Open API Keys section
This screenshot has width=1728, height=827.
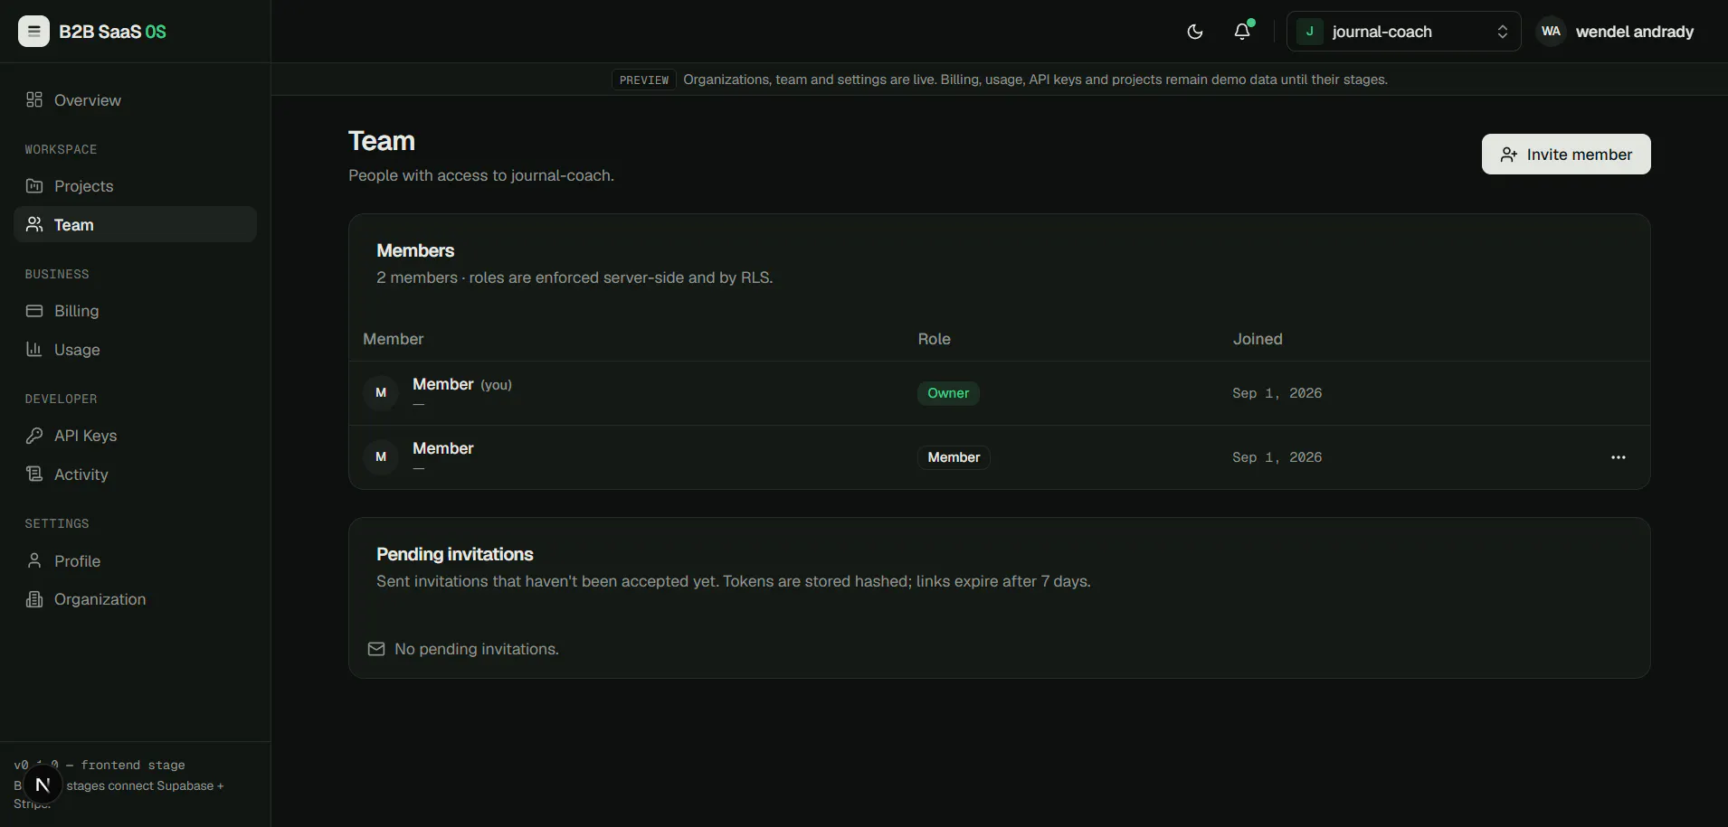(135, 436)
